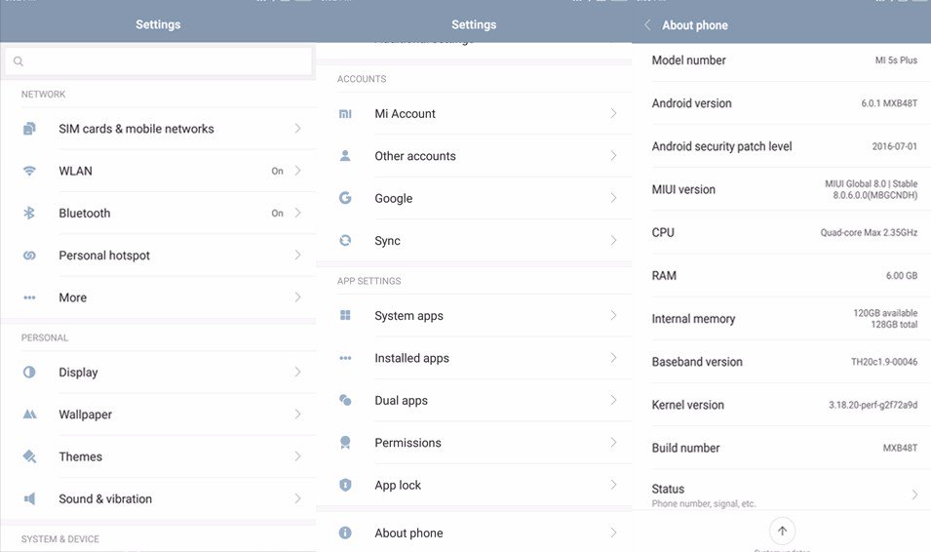This screenshot has height=552, width=931.
Task: Go back from About phone
Action: tap(647, 25)
